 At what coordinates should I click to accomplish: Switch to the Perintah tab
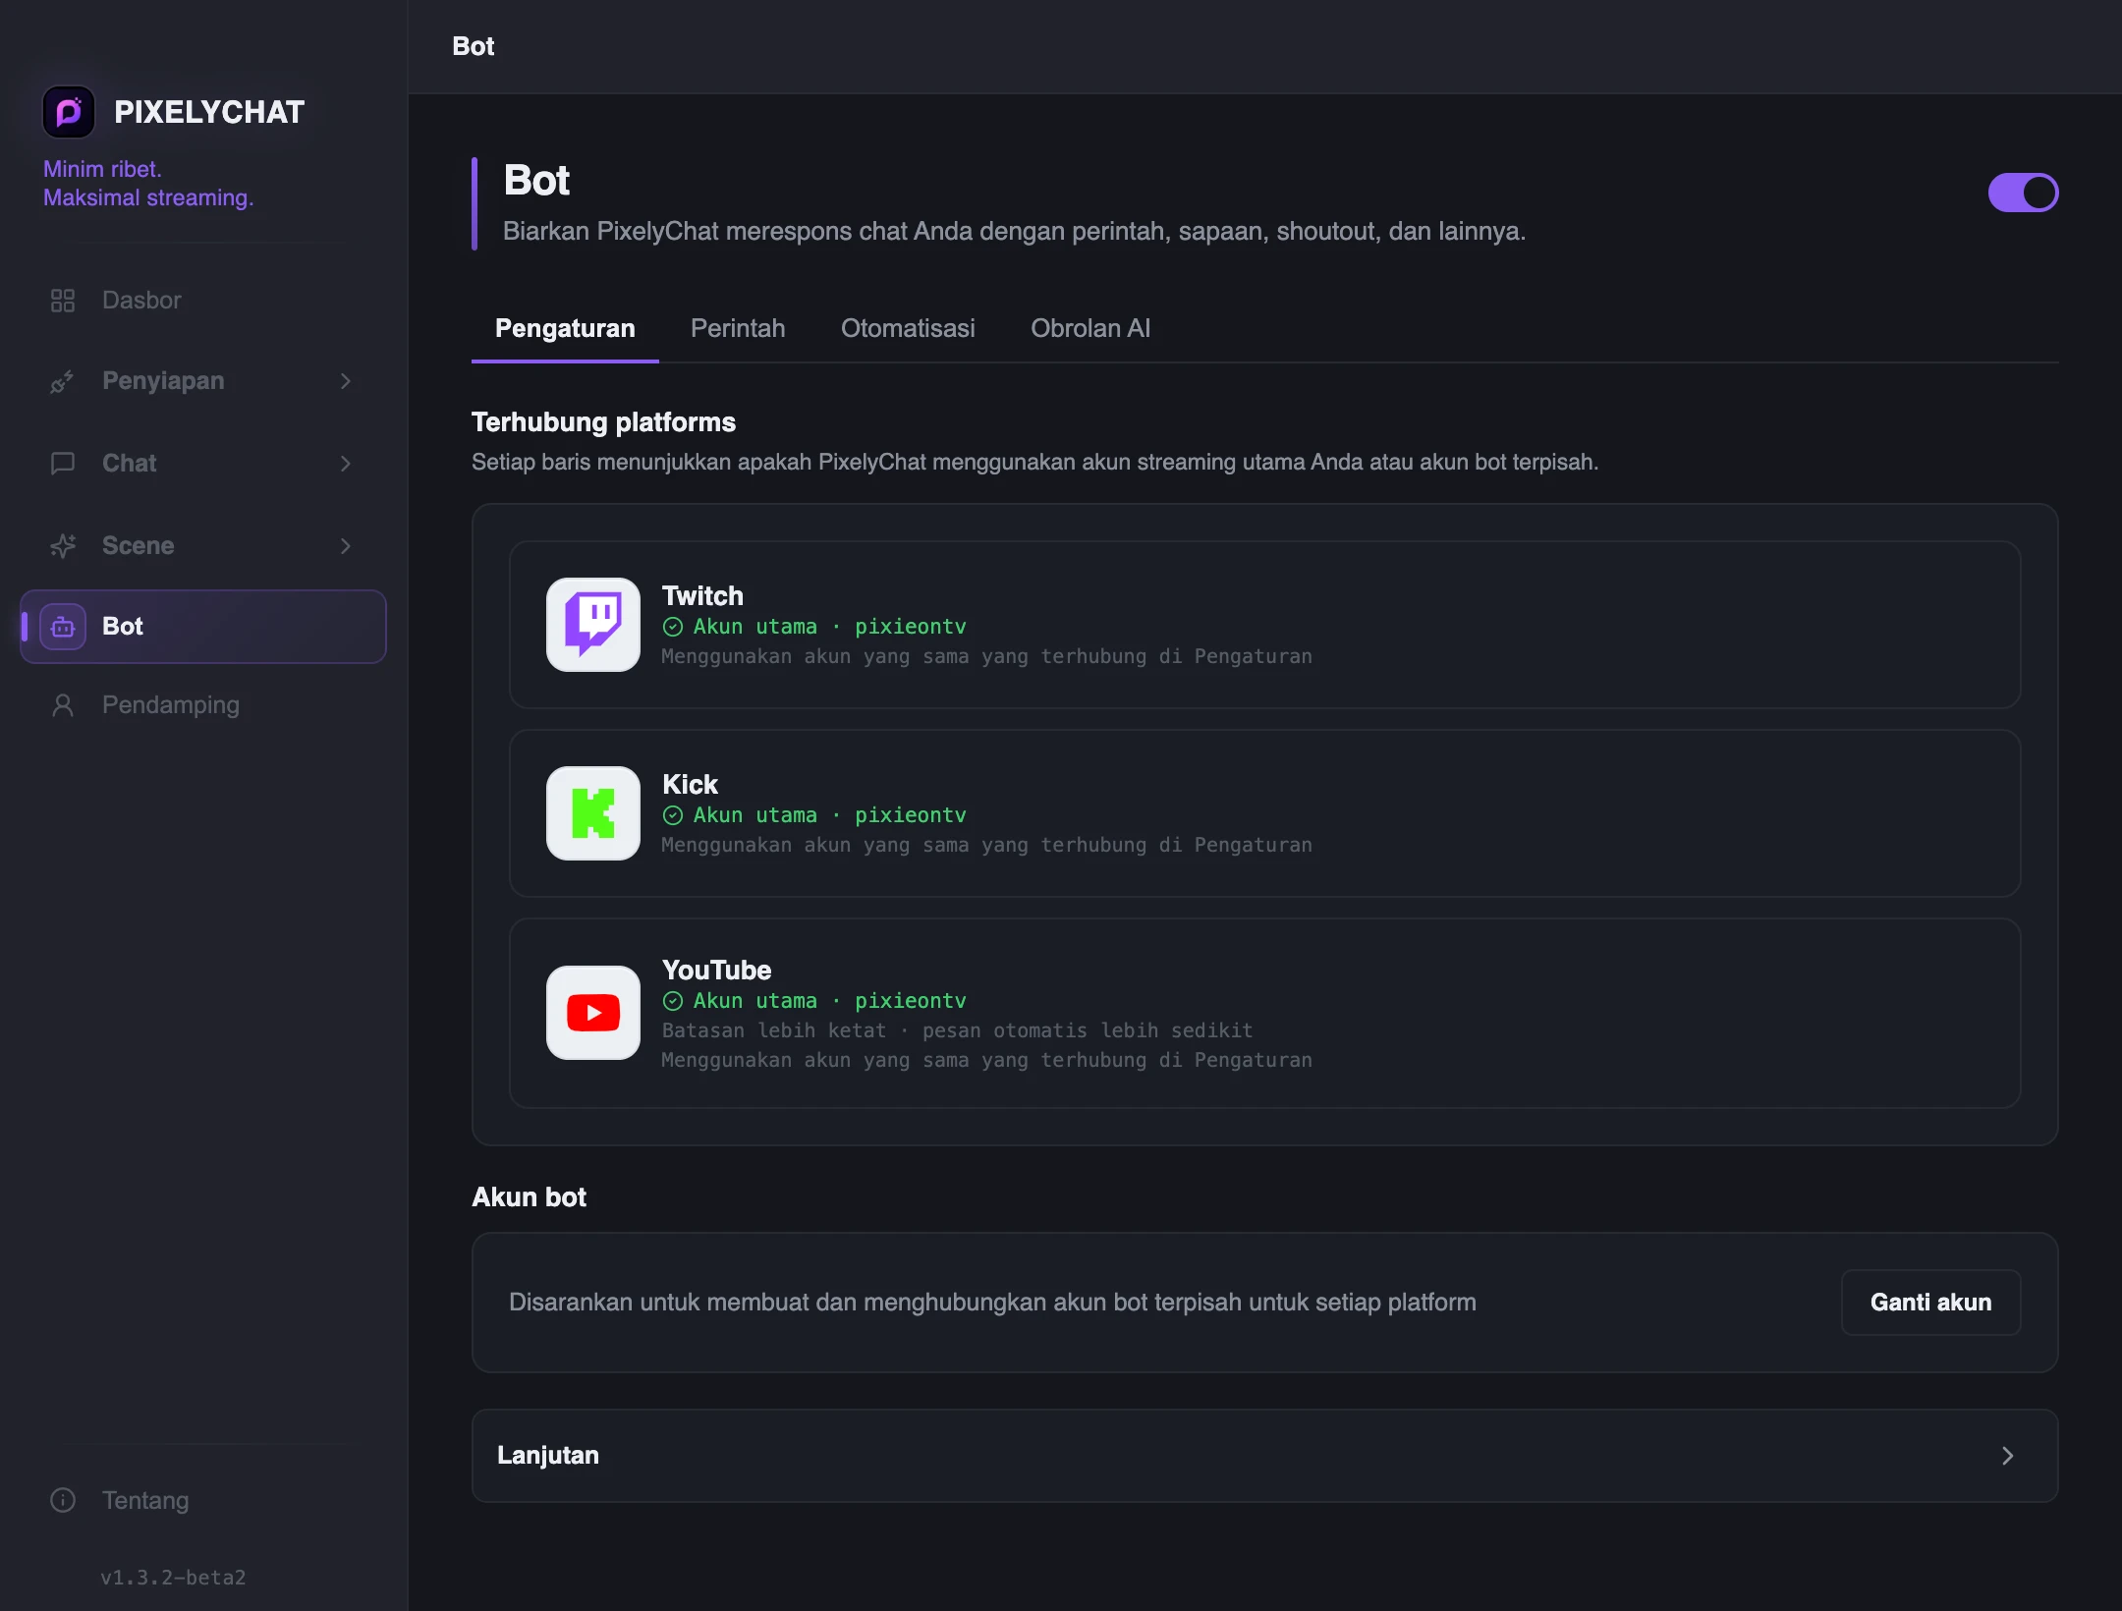(738, 328)
